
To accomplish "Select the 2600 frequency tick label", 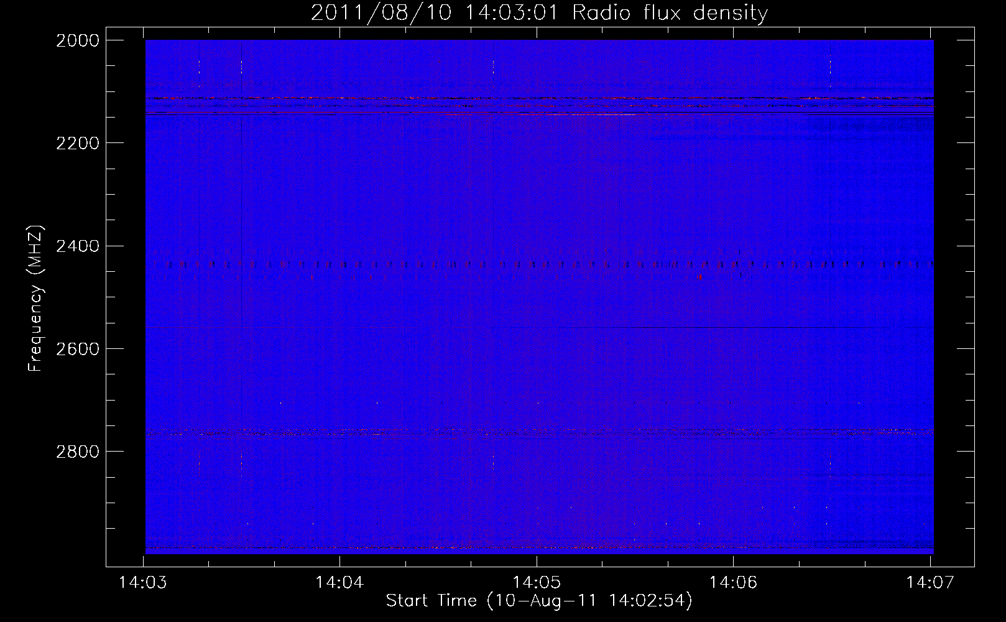I will point(78,349).
